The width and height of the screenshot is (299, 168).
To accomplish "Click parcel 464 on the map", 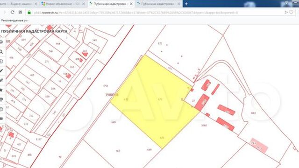I will pyautogui.click(x=58, y=44).
